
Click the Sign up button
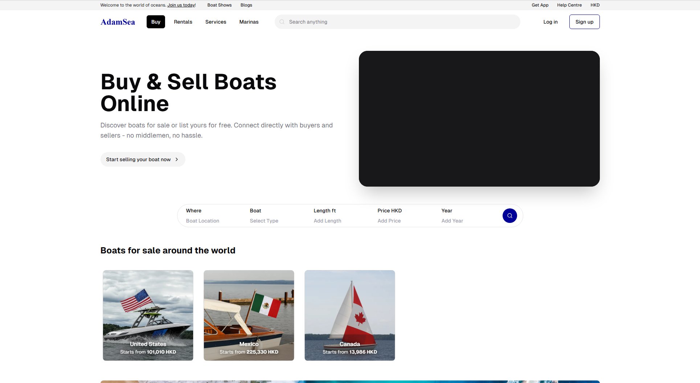tap(584, 22)
